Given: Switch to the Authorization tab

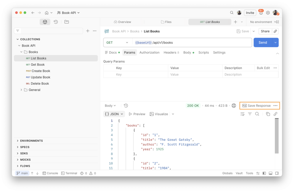Looking at the screenshot, I should point(149,53).
